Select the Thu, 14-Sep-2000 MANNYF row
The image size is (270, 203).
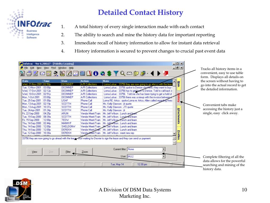click(97, 123)
